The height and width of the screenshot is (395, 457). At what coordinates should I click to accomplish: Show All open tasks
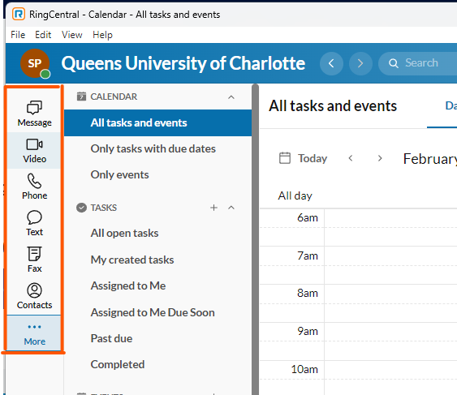coord(157,233)
